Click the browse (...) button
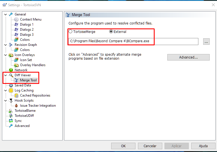The height and width of the screenshot is (152, 217). click(206, 42)
